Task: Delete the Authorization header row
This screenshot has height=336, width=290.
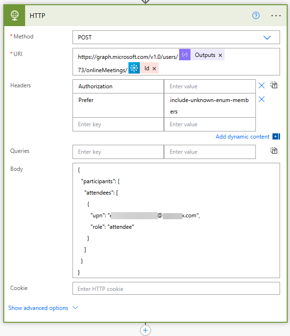Action: click(262, 85)
